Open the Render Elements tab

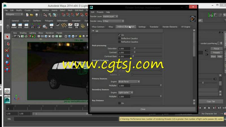coord(170,27)
